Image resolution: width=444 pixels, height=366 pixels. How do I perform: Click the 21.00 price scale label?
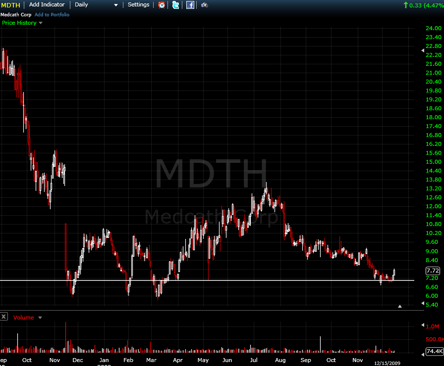433,73
